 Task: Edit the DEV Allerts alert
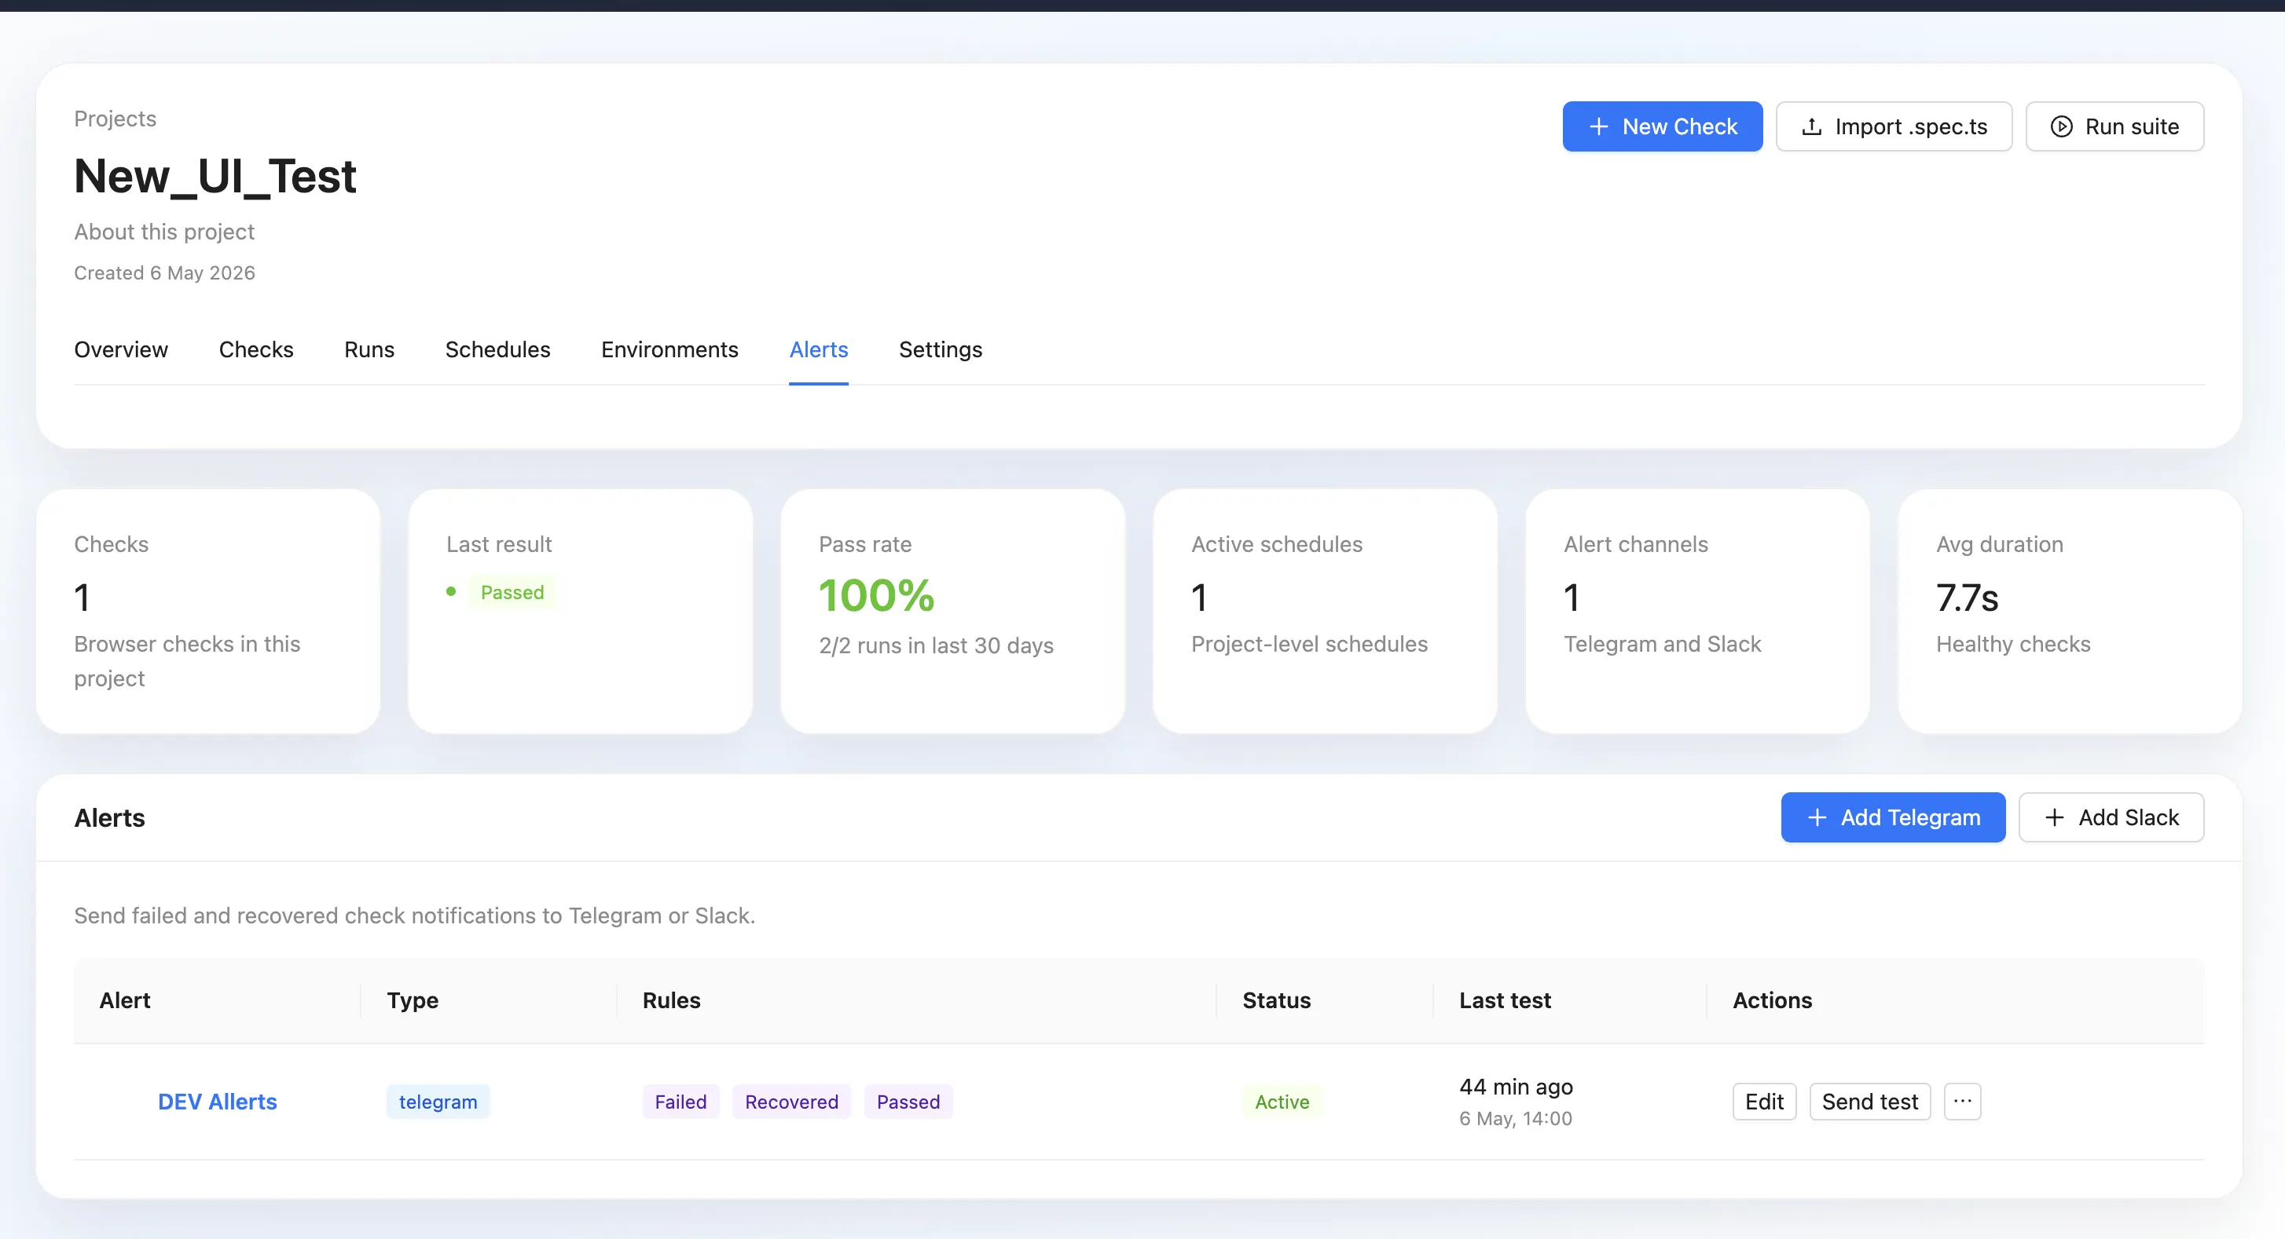[1764, 1102]
